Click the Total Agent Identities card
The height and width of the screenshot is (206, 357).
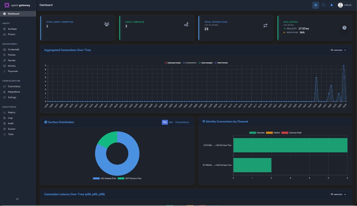[77, 28]
